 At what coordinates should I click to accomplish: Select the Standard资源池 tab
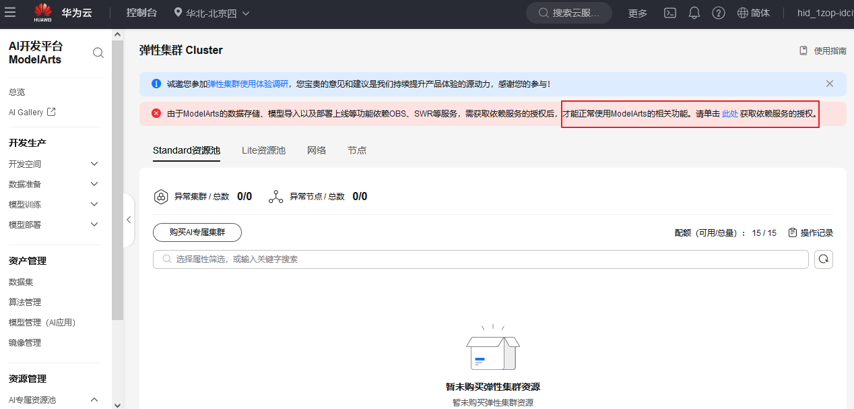pyautogui.click(x=187, y=150)
